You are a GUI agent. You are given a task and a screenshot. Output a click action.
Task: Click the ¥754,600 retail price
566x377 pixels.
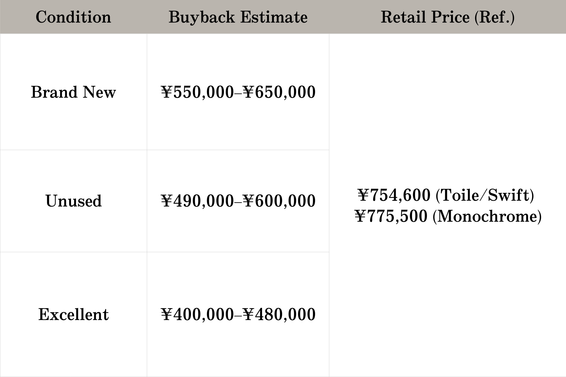[x=394, y=195]
